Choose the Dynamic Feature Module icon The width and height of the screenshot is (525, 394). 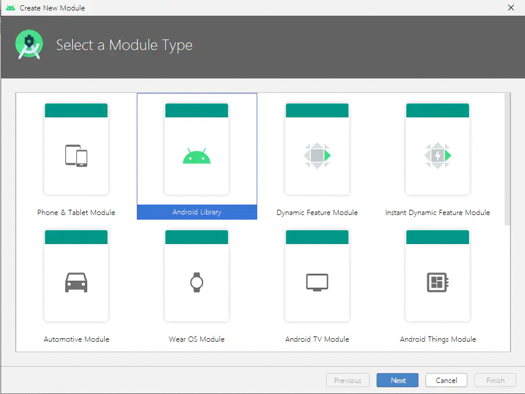(317, 156)
